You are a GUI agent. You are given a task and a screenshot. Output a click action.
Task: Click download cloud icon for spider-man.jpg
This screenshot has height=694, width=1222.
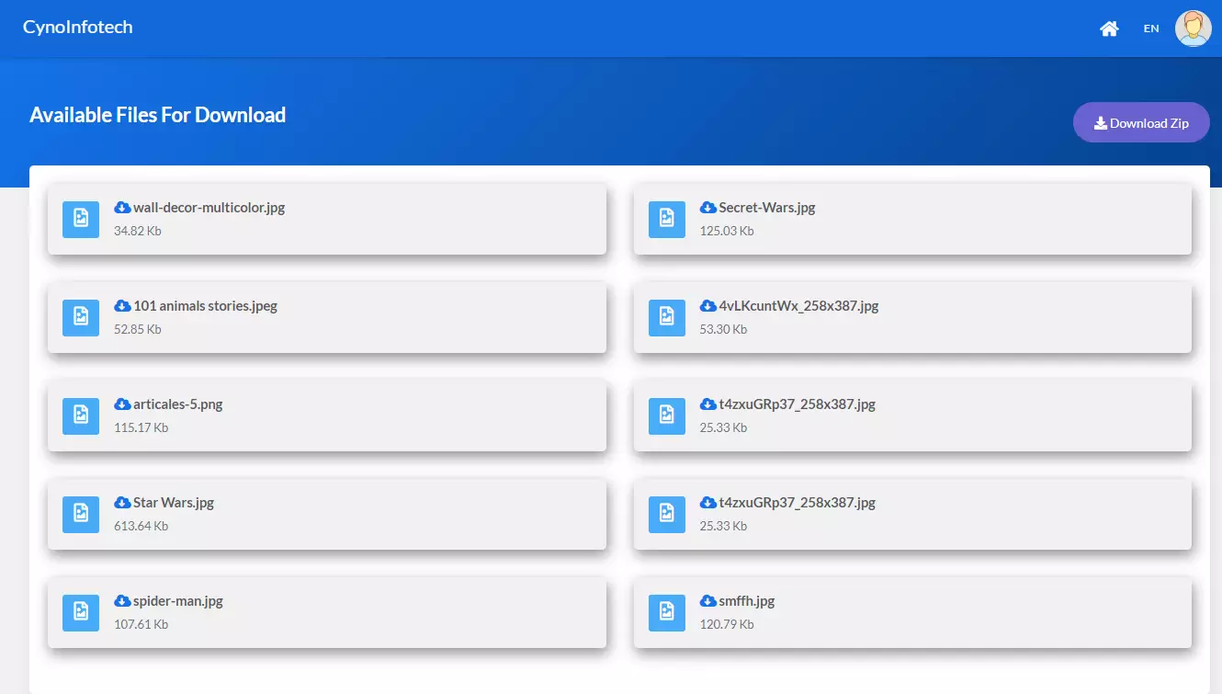tap(122, 600)
